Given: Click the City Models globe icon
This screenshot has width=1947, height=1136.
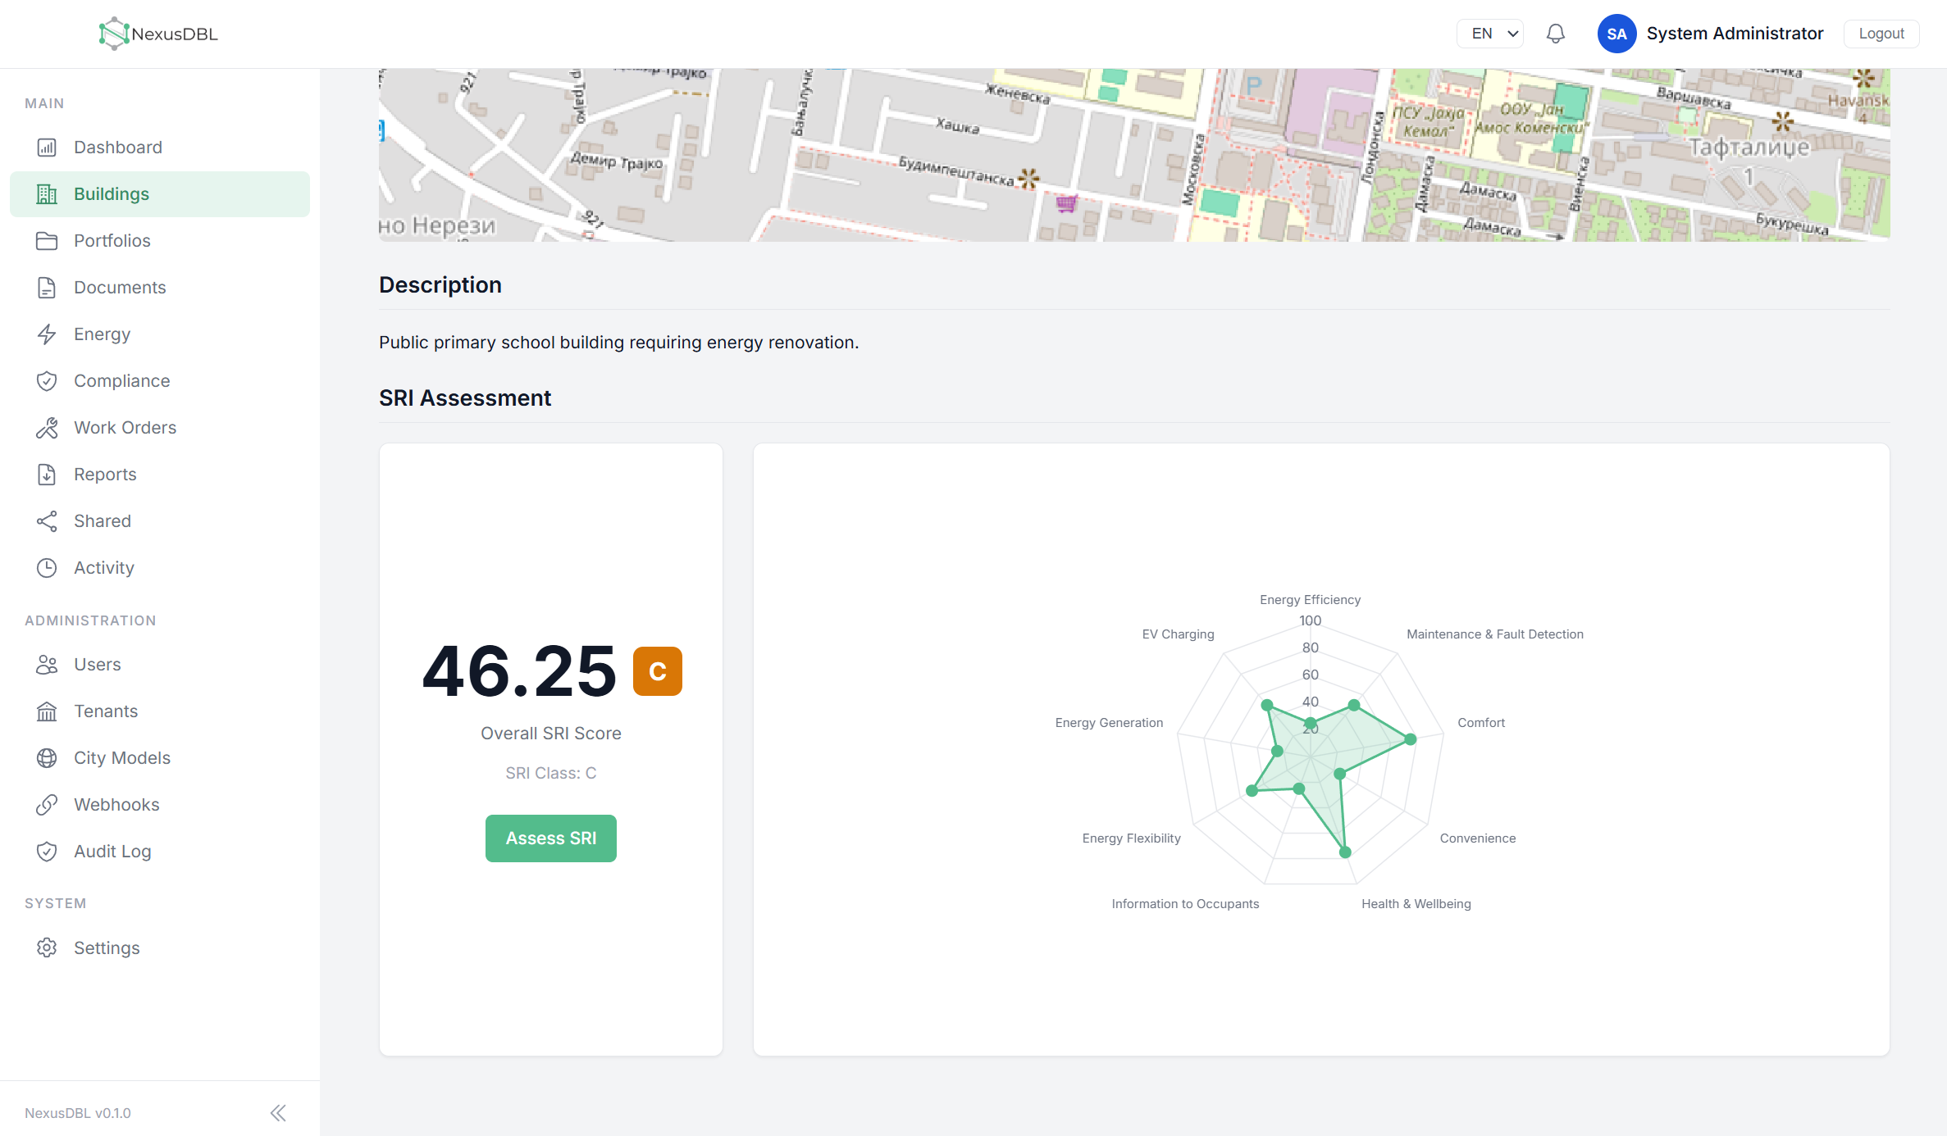Looking at the screenshot, I should click(x=47, y=758).
